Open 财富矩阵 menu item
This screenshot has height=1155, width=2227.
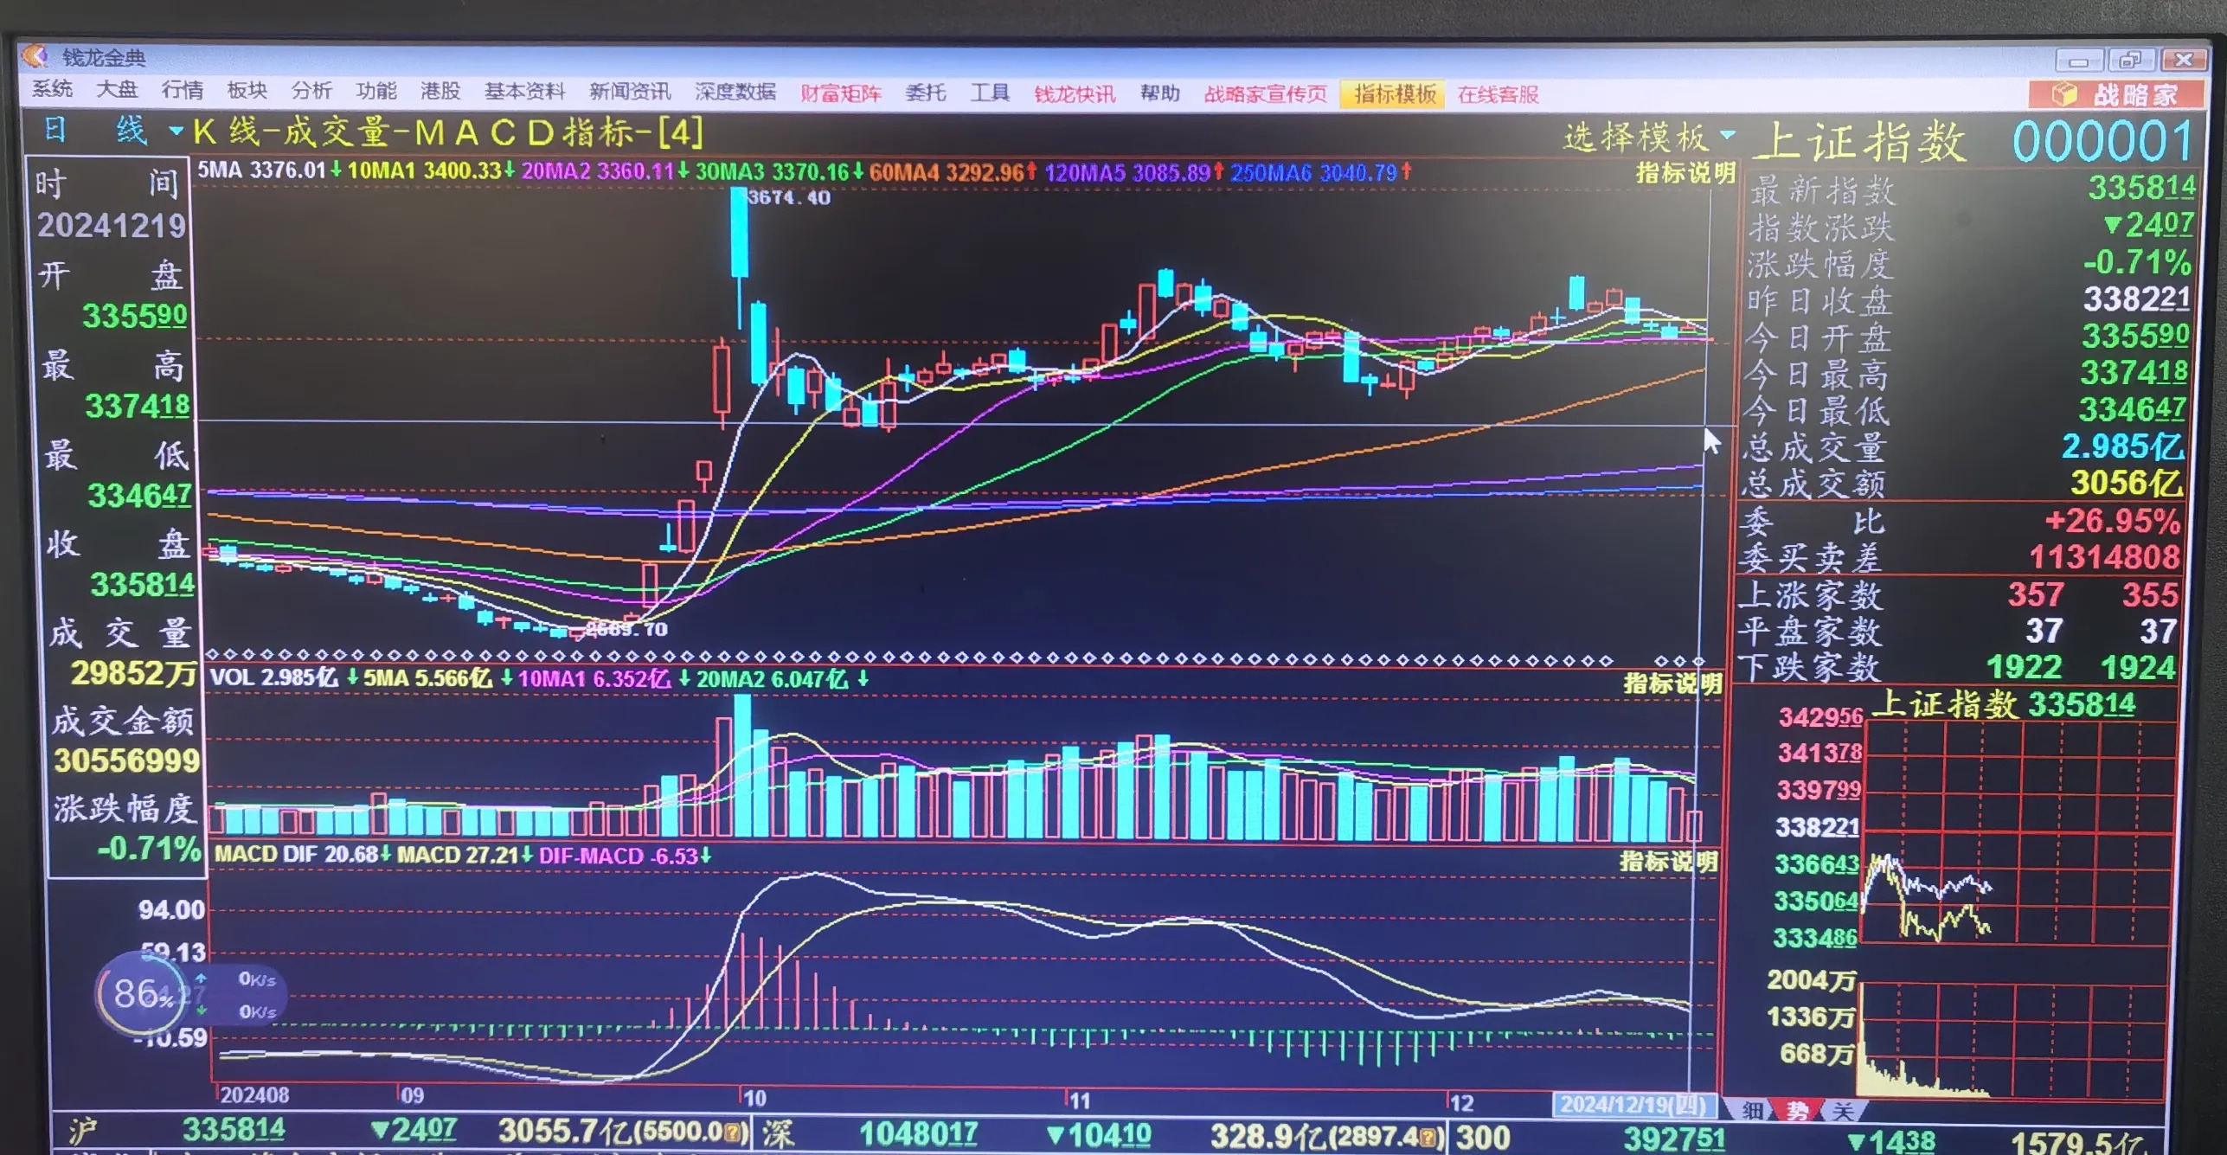pos(840,93)
